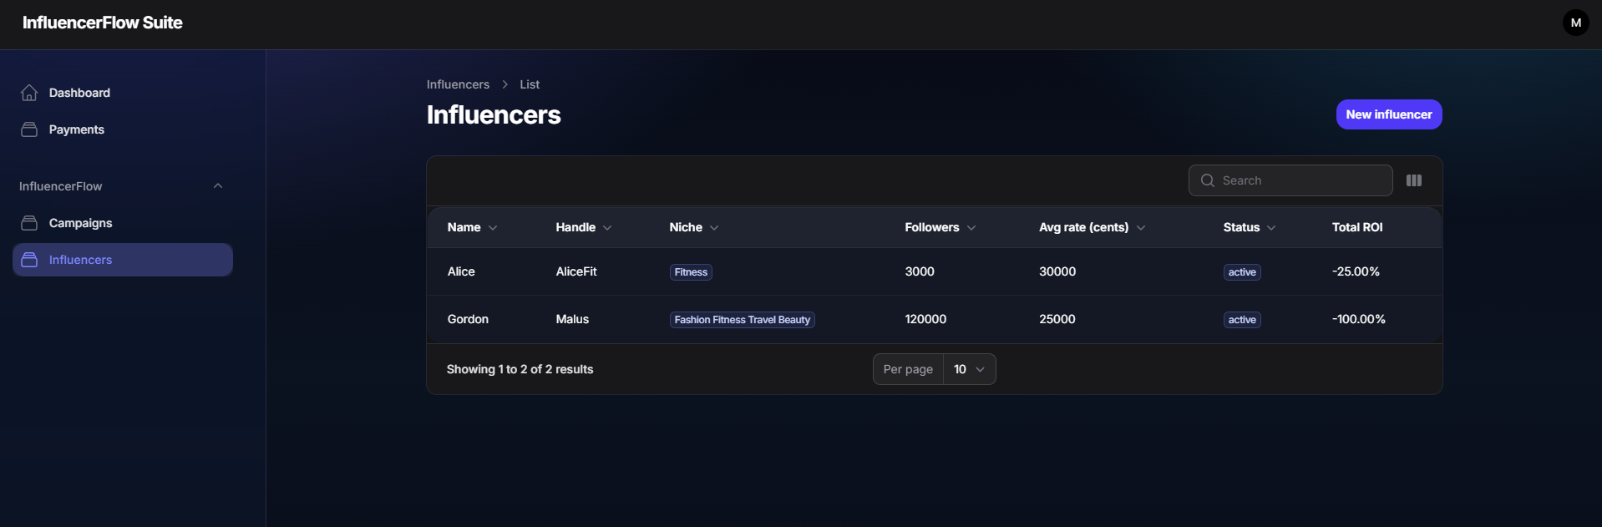The image size is (1602, 527).
Task: Click the Campaigns sidebar icon
Action: click(30, 223)
